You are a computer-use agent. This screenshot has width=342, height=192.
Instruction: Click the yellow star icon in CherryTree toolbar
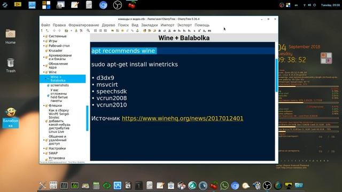pyautogui.click(x=122, y=31)
